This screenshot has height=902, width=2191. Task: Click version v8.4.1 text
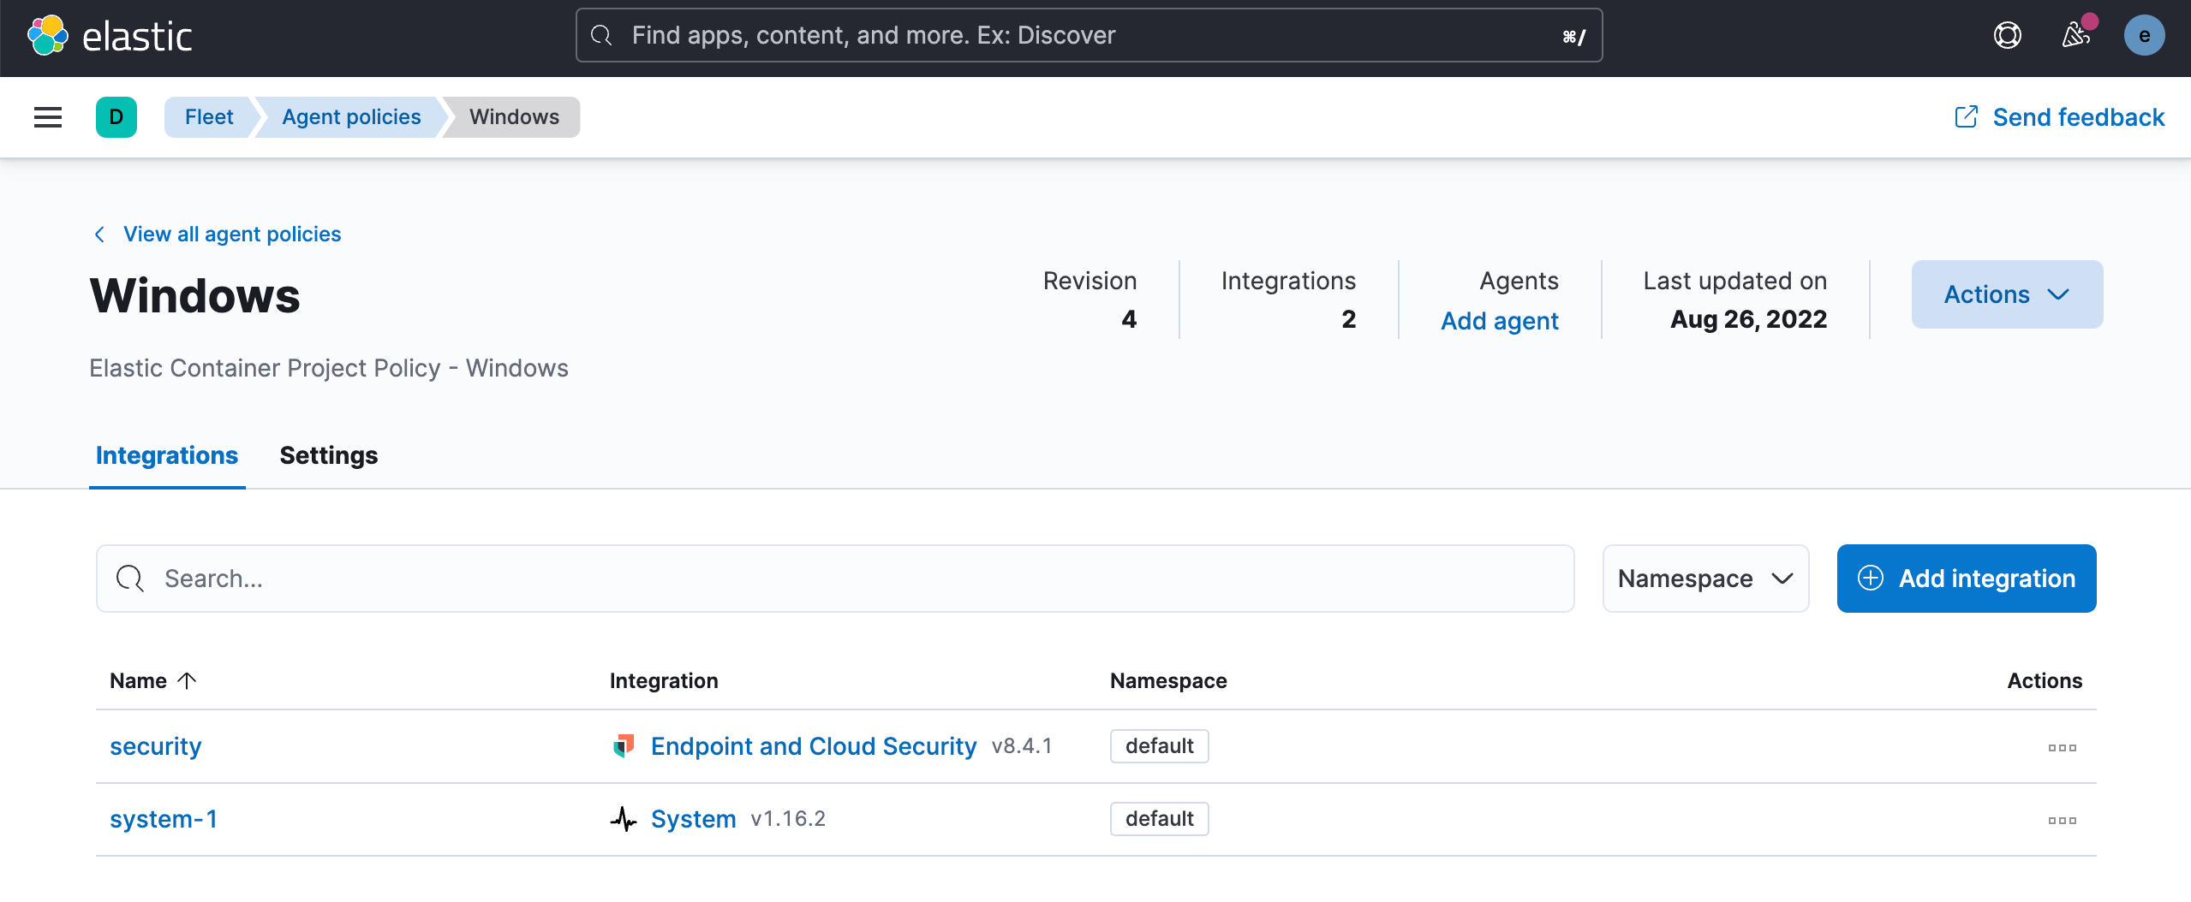1022,746
